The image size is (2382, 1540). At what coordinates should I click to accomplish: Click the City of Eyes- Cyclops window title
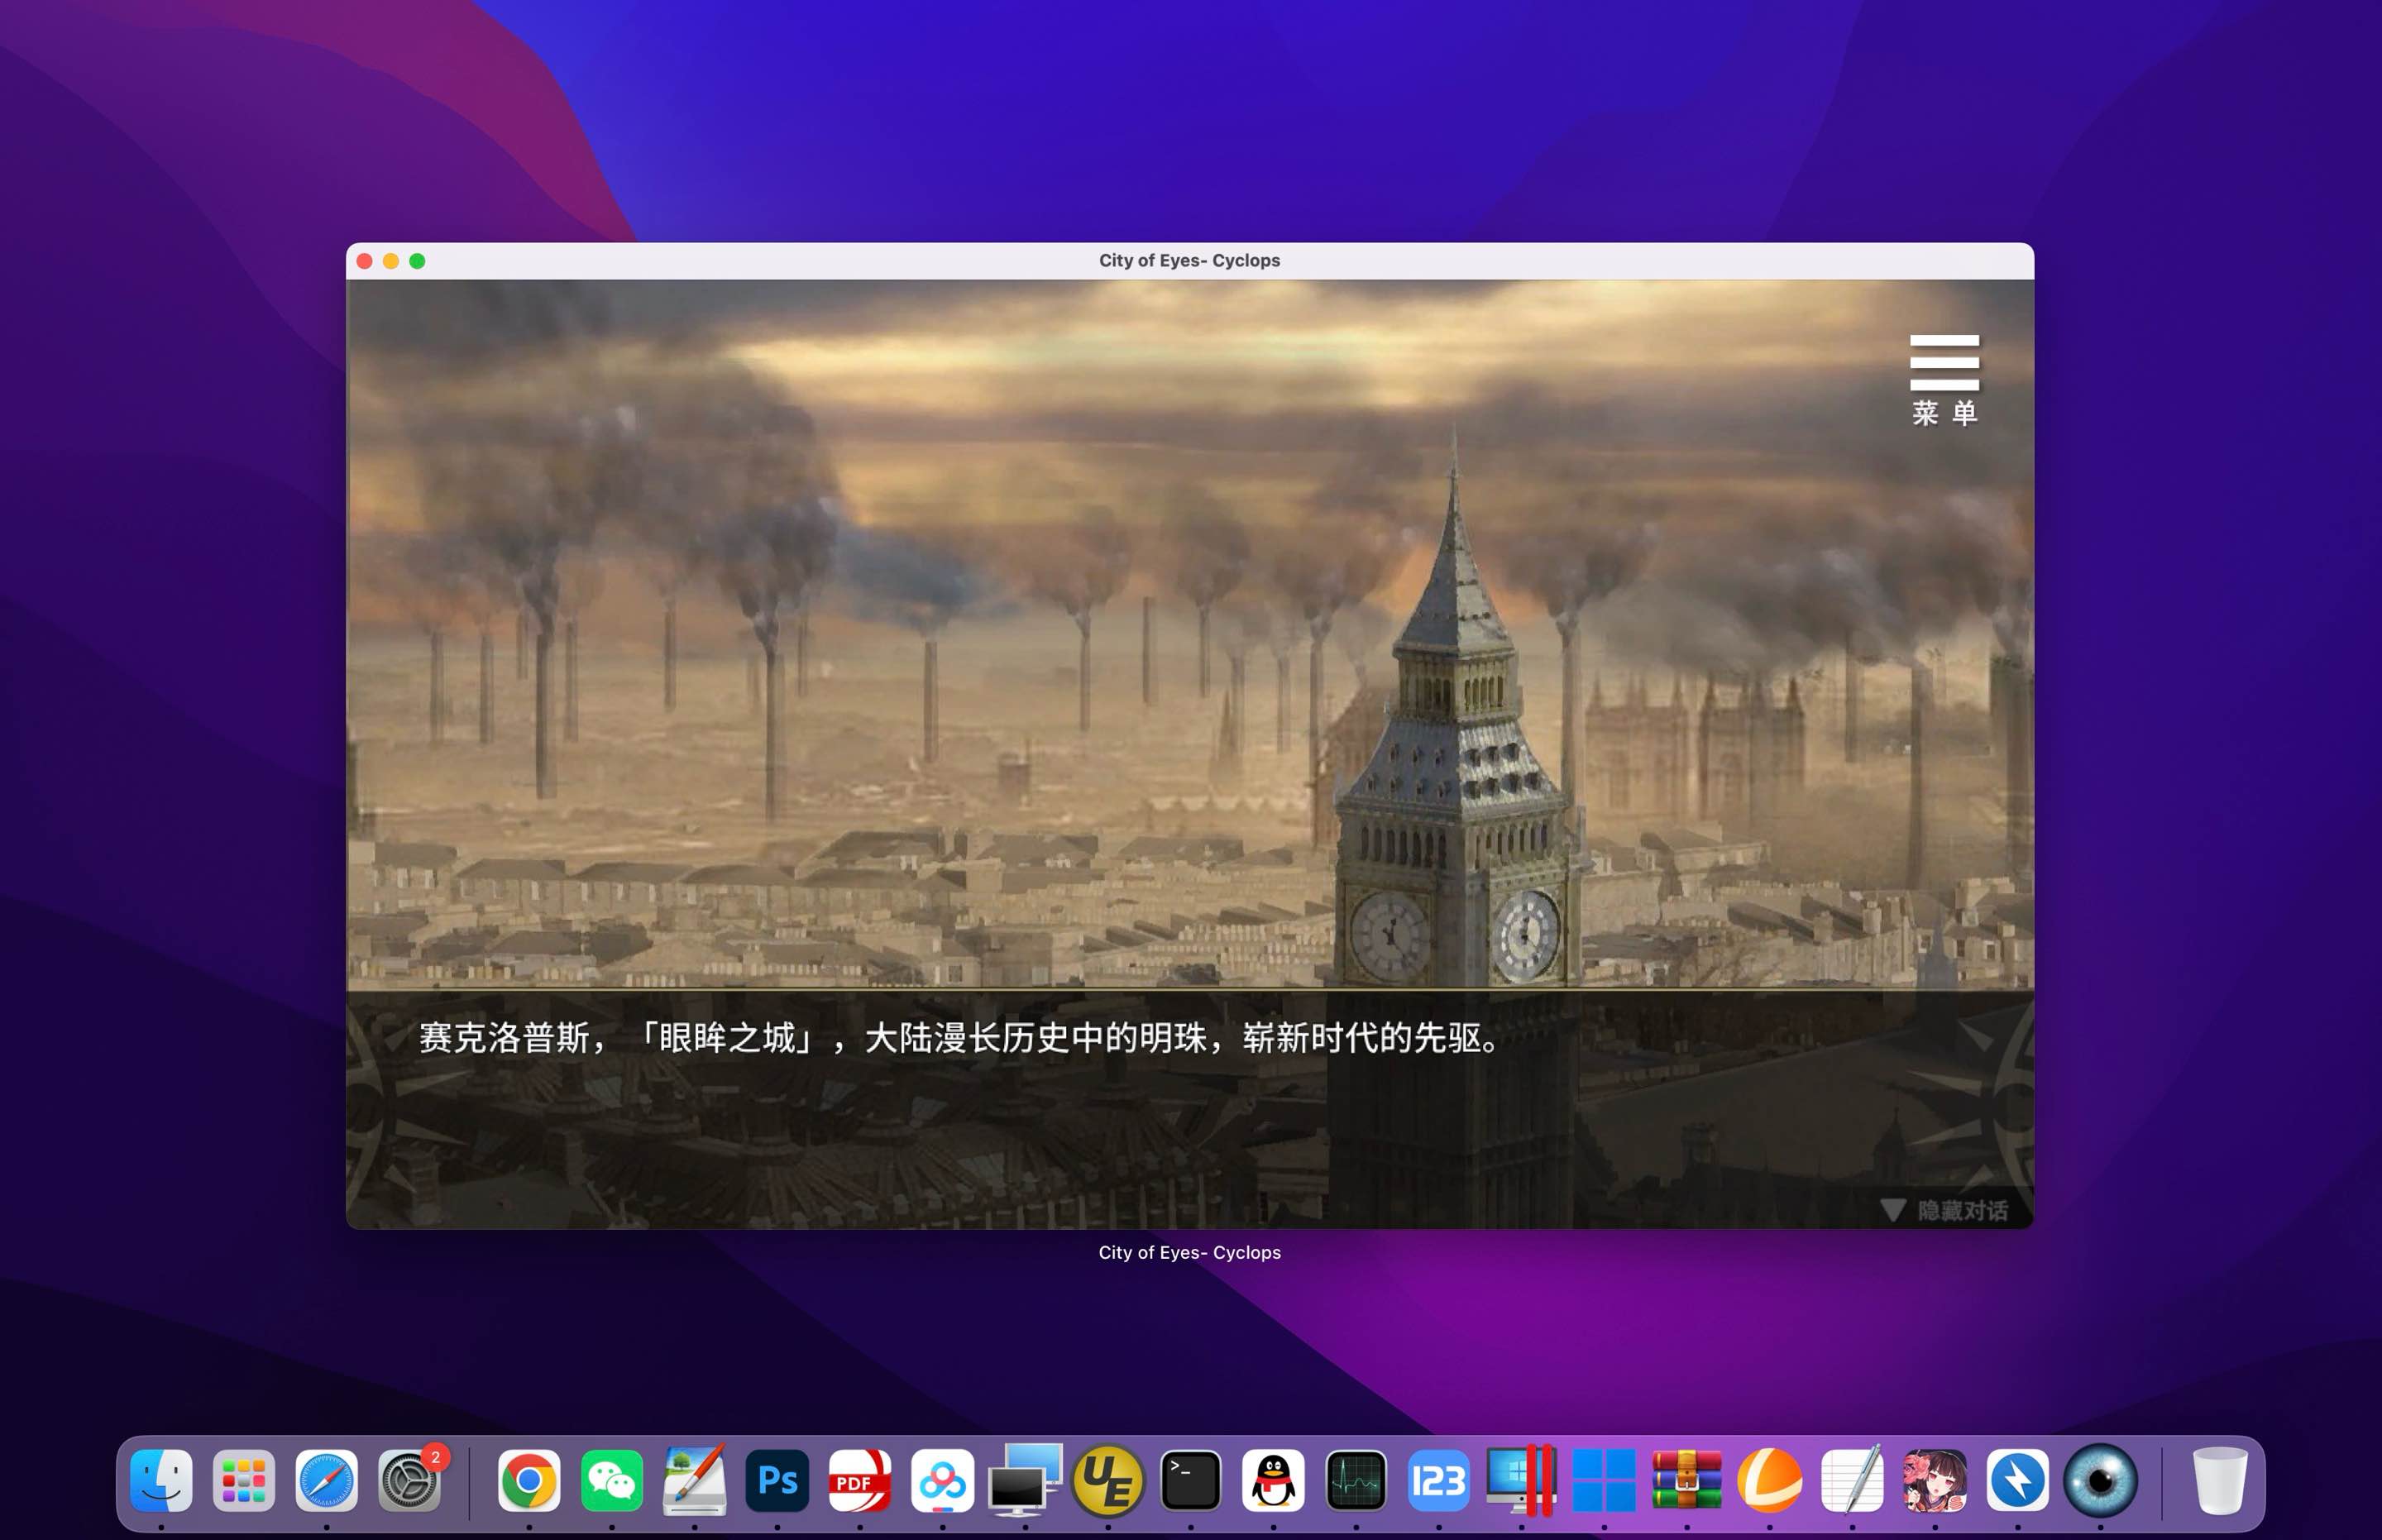click(x=1190, y=261)
